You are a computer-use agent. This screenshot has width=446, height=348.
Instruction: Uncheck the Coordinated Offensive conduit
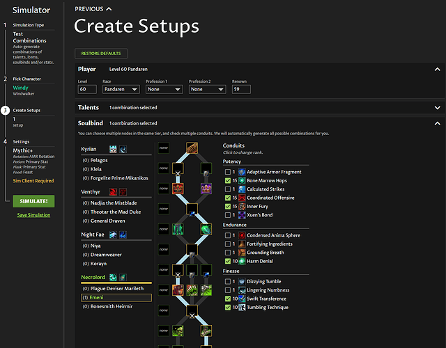(228, 198)
